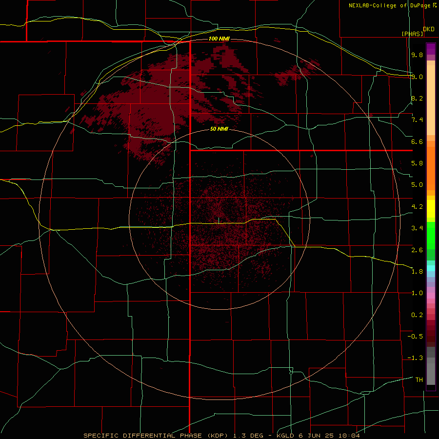Click the 5.0 scale value
This screenshot has height=439, width=439.
tap(417, 185)
